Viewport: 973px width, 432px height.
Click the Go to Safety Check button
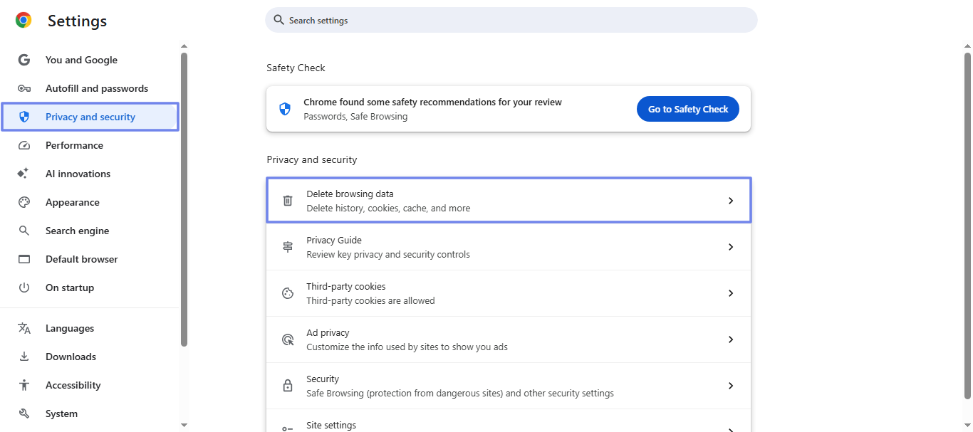pos(687,108)
